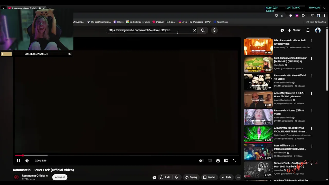This screenshot has height=185, width=329.
Task: Switch to theater mode
Action: pos(226,161)
